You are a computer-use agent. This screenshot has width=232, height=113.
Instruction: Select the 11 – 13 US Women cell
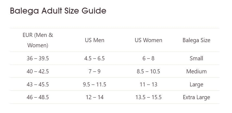point(148,84)
